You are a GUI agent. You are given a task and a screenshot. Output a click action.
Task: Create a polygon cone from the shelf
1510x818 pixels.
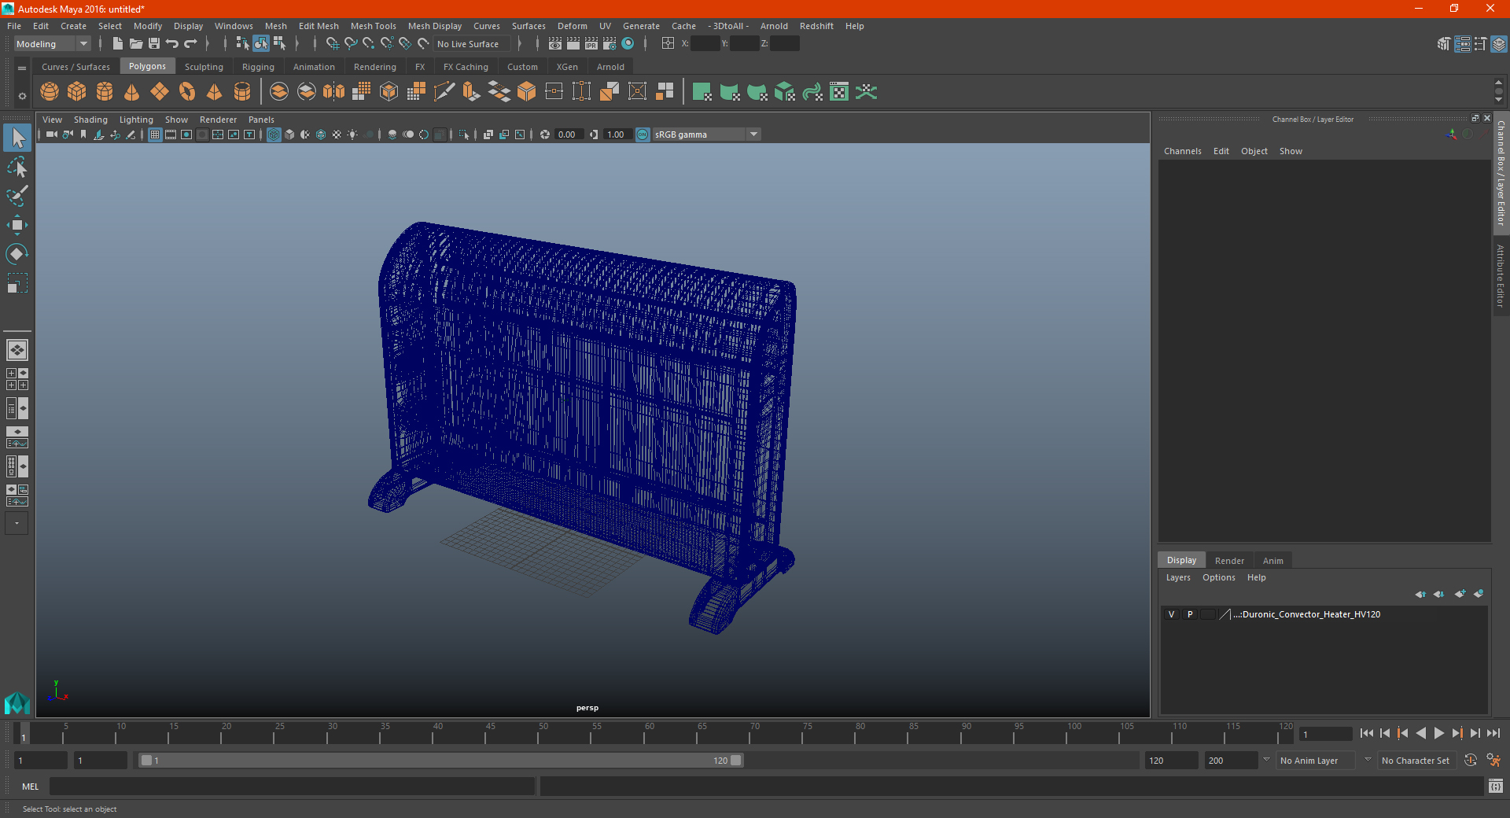coord(132,92)
